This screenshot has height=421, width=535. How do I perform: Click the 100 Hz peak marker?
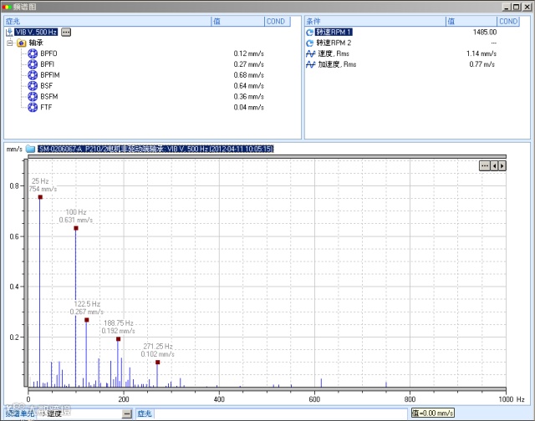coord(76,228)
